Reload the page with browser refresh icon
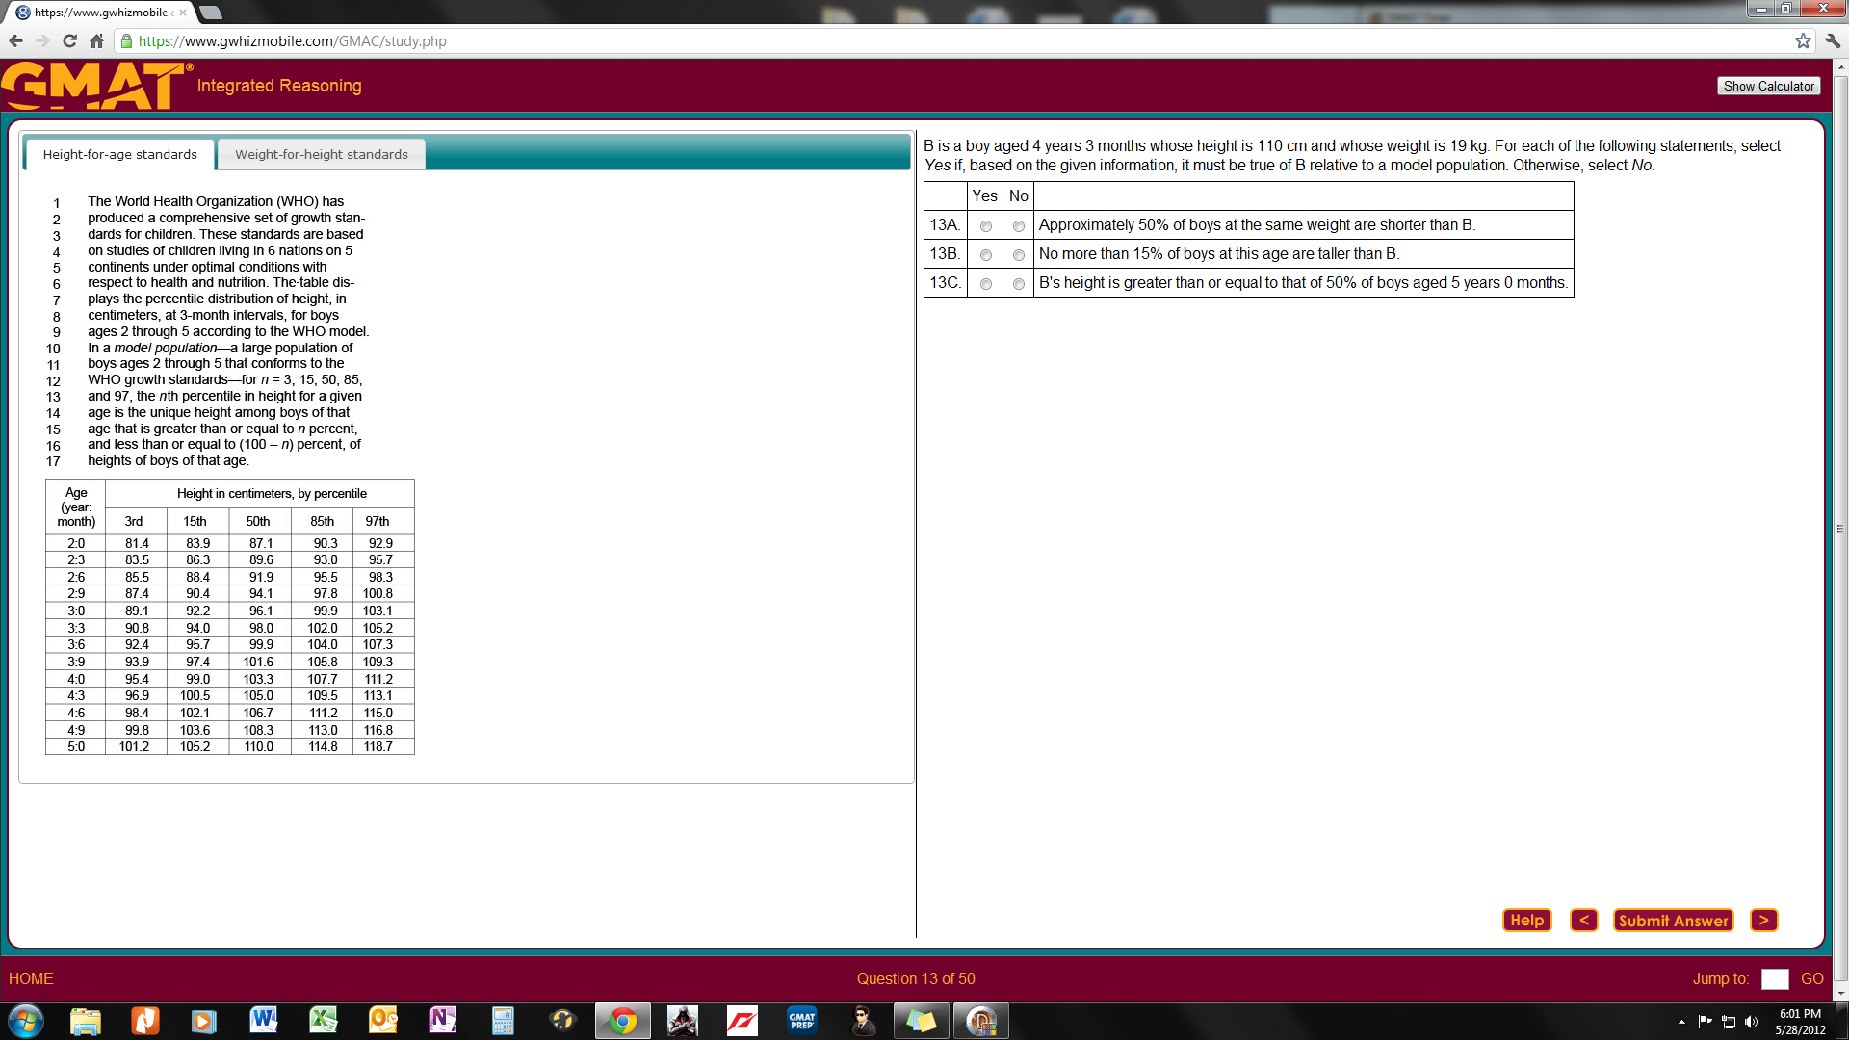1849x1040 pixels. [x=69, y=41]
